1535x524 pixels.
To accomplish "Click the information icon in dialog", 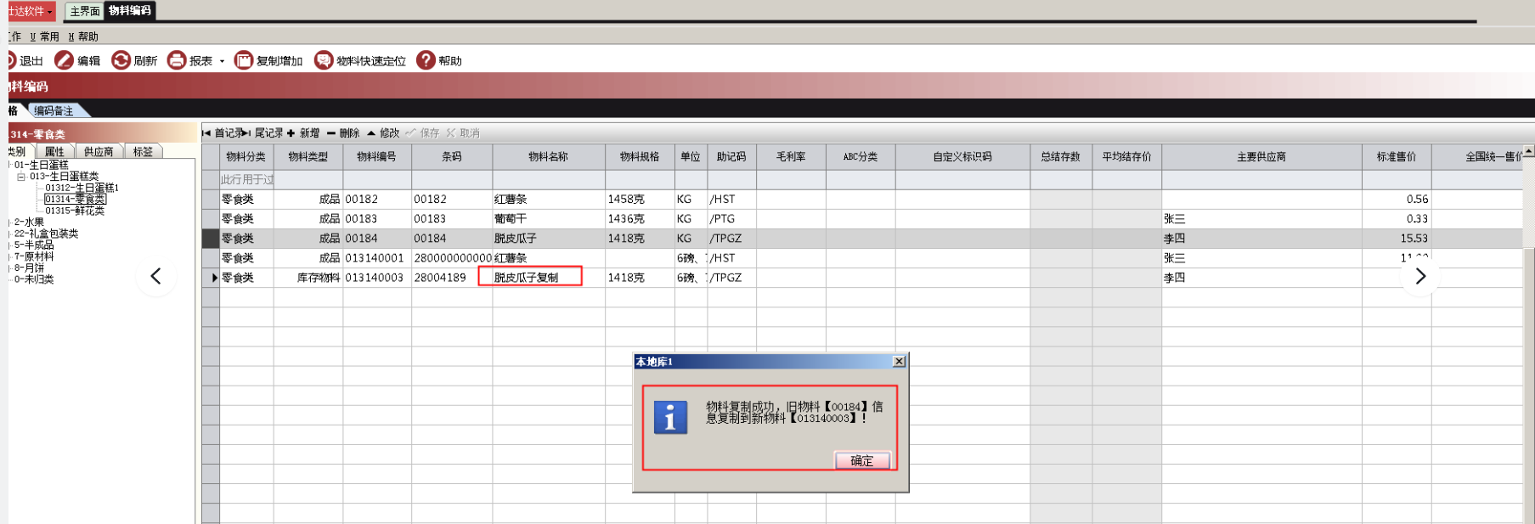I will (670, 417).
